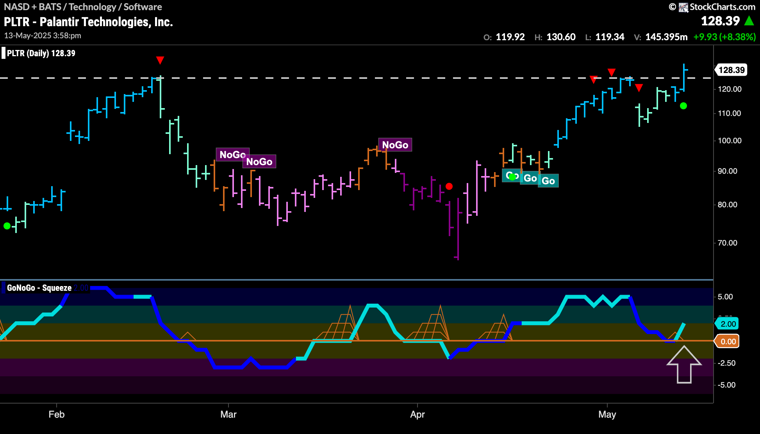Screen dimensions: 760x434
Task: Click the 128.39 current price tag on axis
Action: pyautogui.click(x=731, y=70)
